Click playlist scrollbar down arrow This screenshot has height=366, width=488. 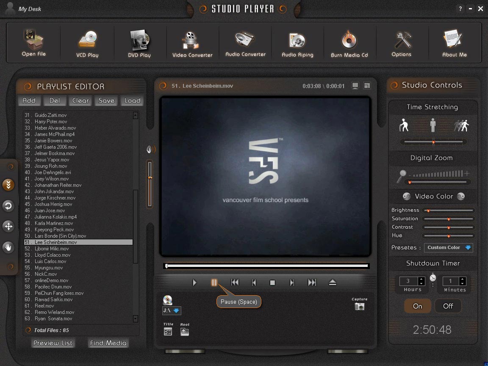click(136, 319)
